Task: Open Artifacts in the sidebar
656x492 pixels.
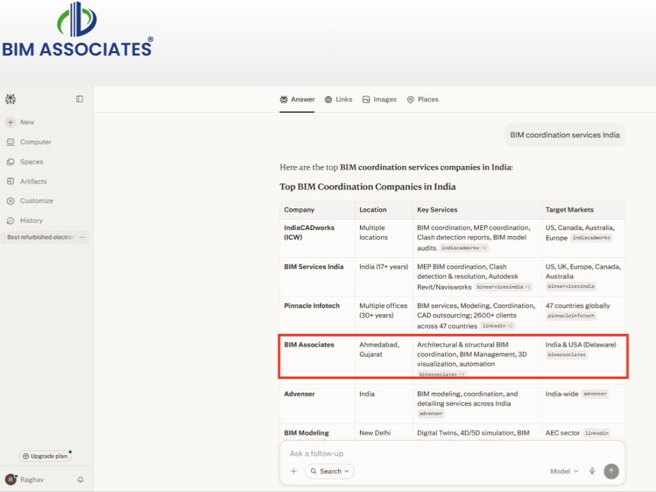Action: point(27,181)
